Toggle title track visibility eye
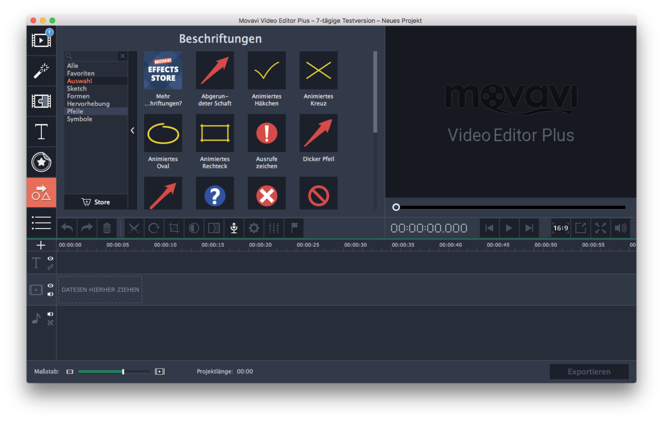Screen dimensions: 663x421 tap(51, 259)
